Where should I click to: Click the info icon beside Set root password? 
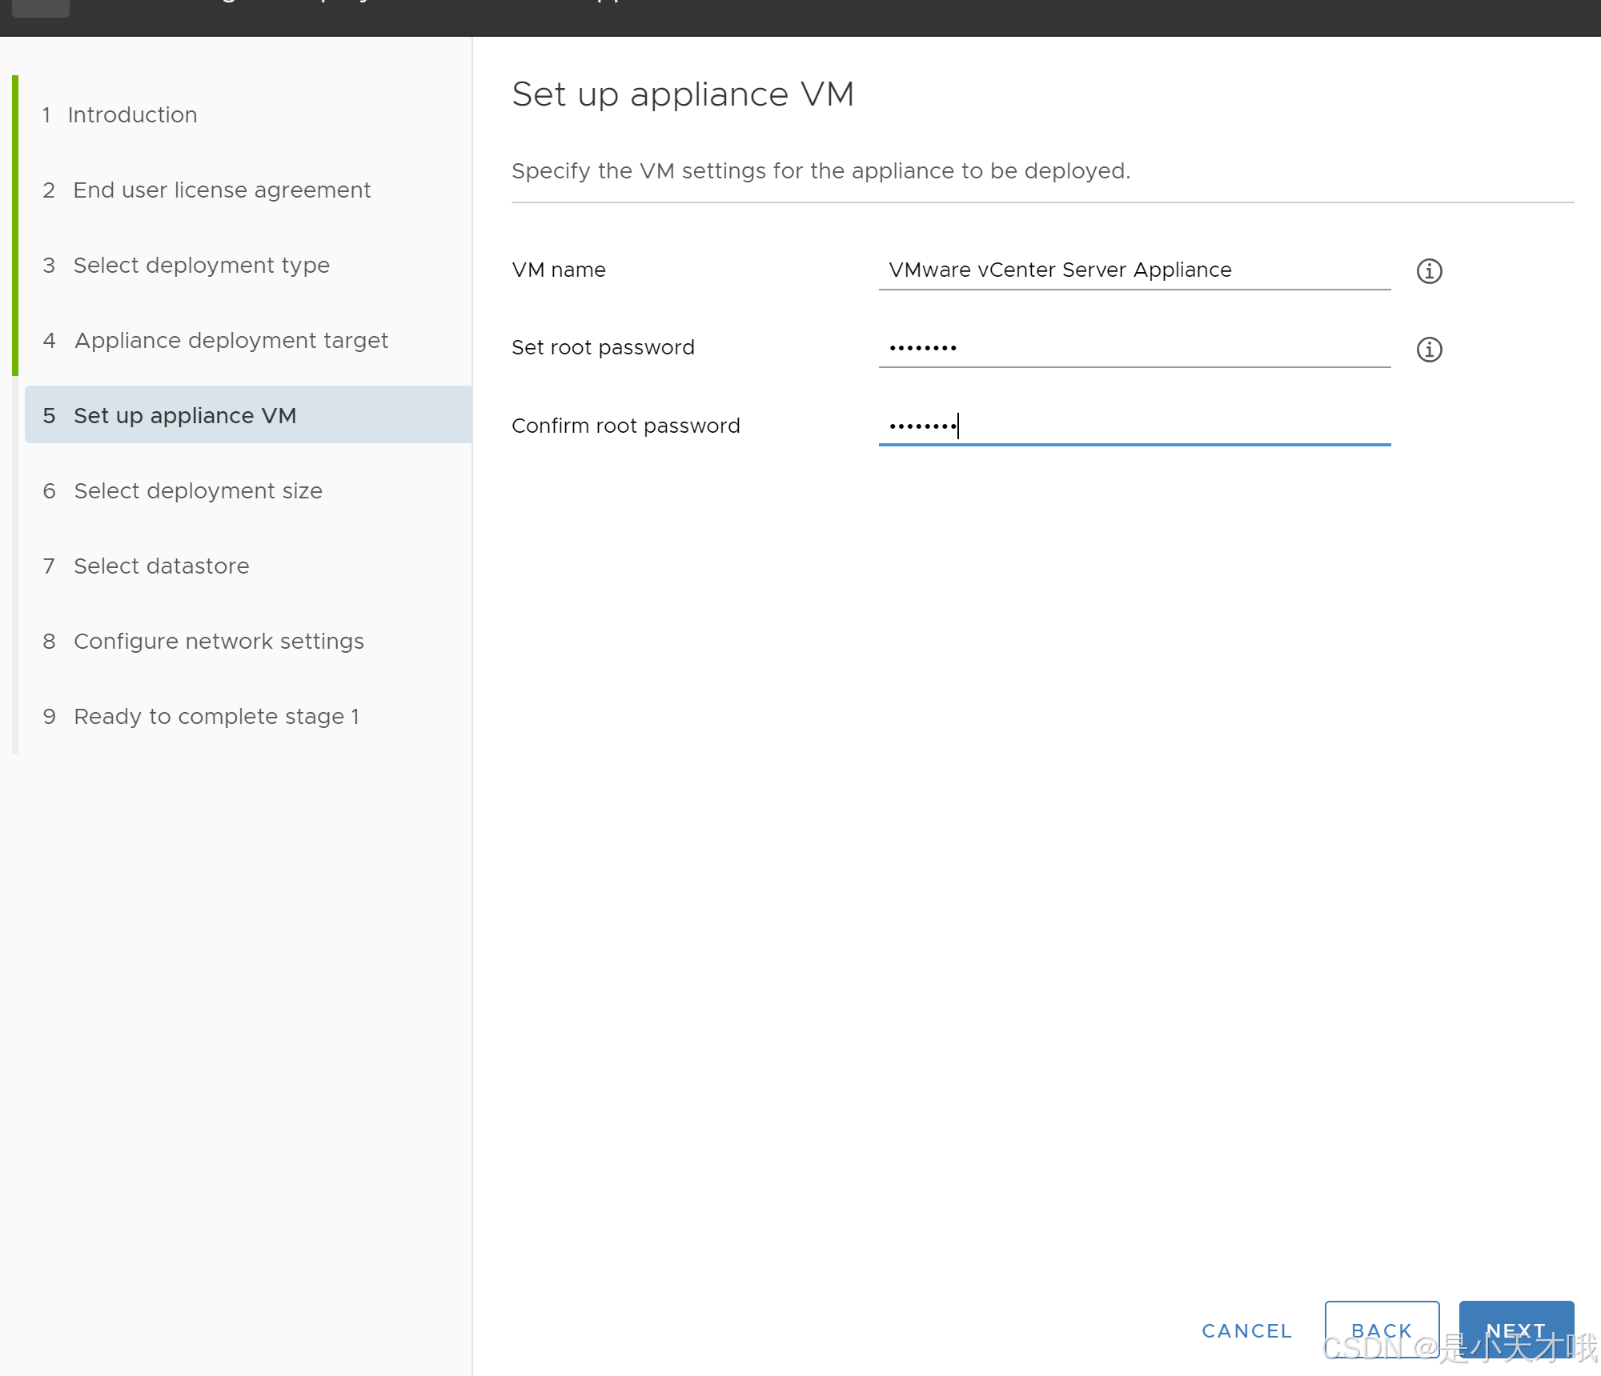coord(1430,349)
